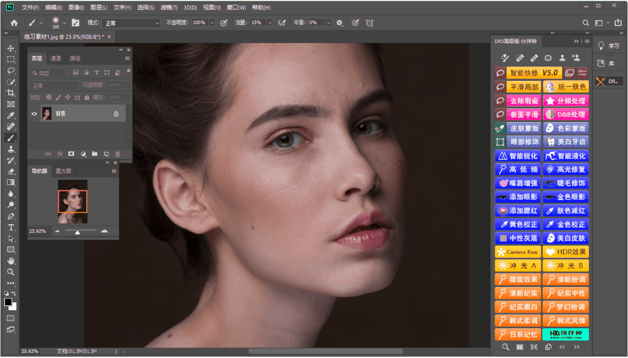628x358 pixels.
Task: Click the navigator zoom slider handle
Action: pos(77,232)
